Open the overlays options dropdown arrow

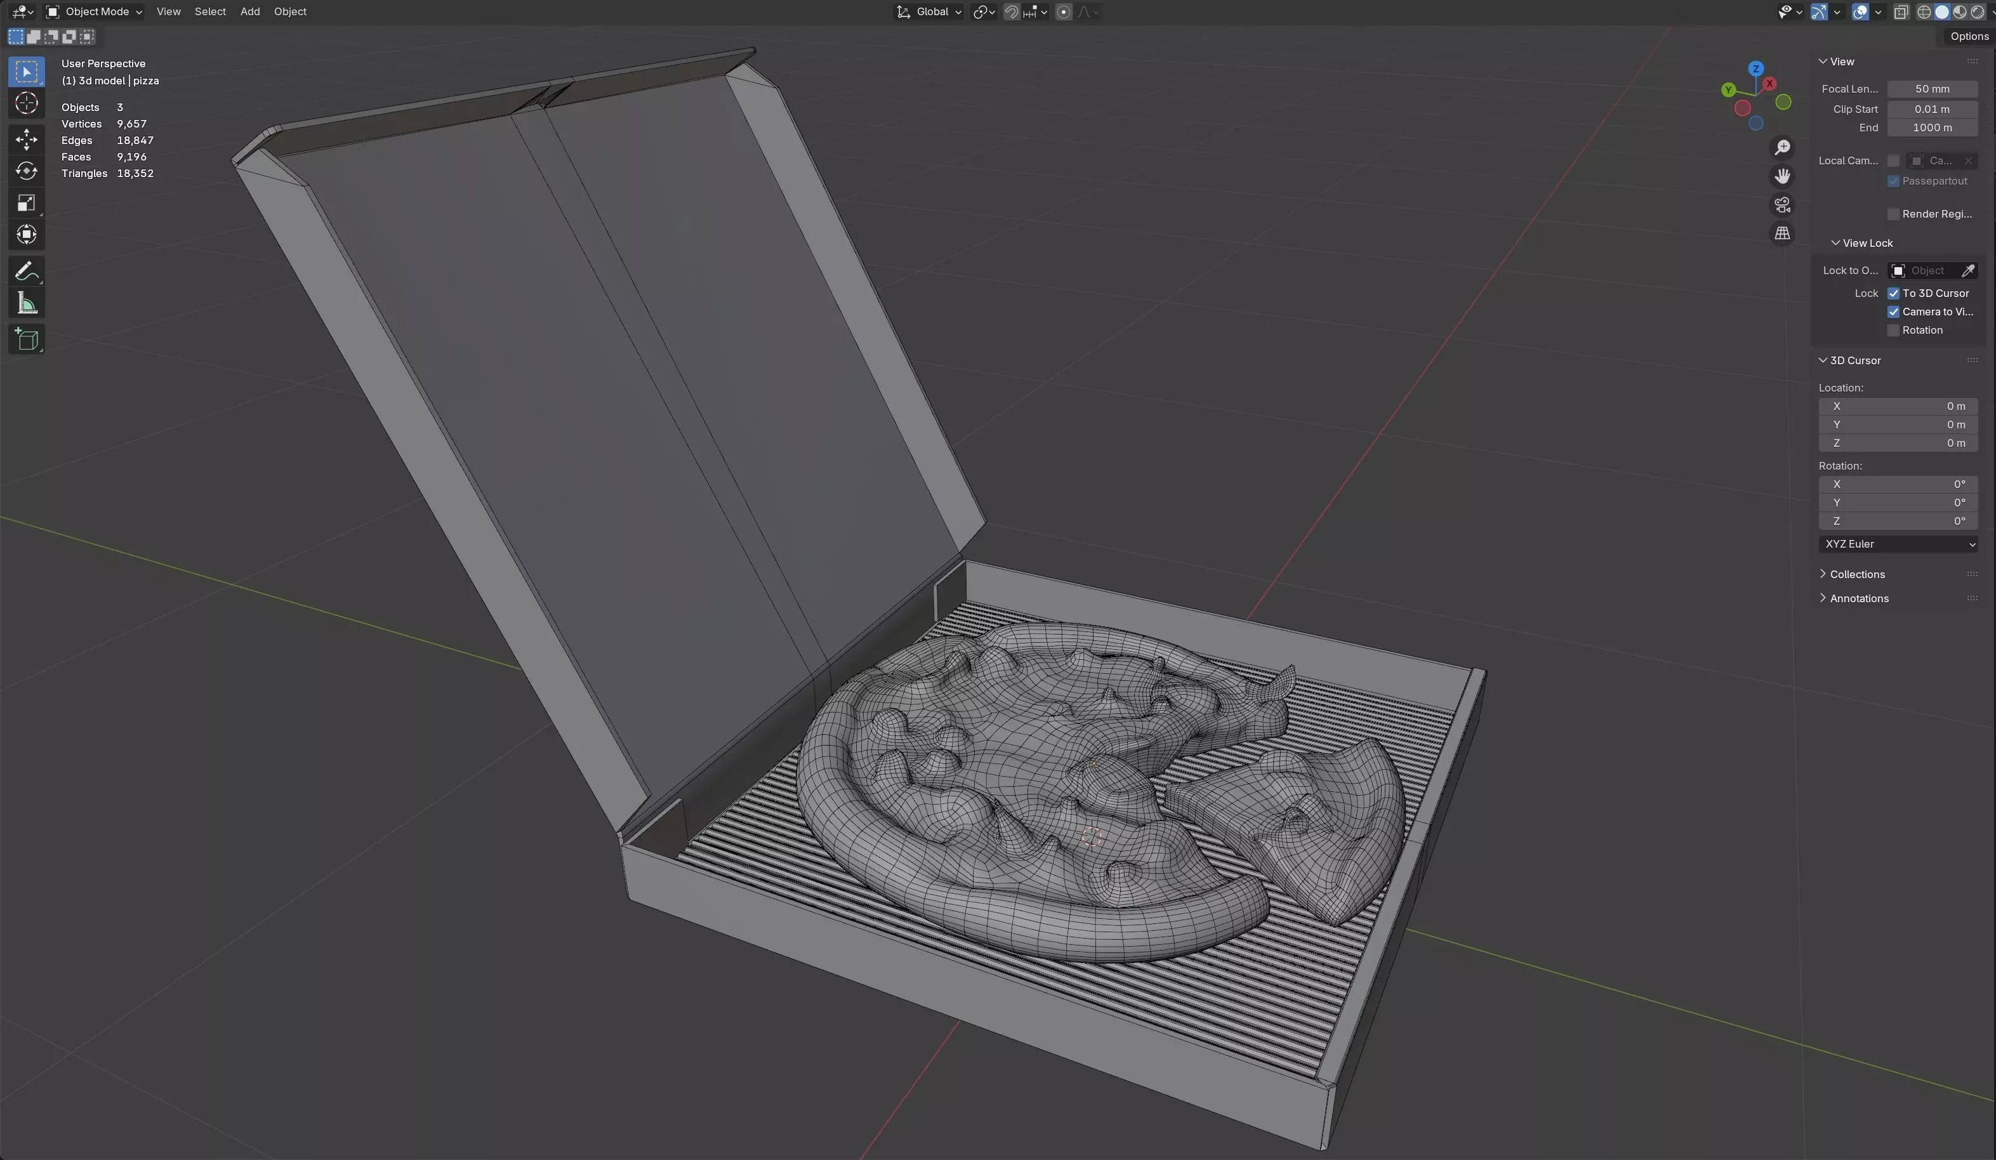[x=1878, y=12]
